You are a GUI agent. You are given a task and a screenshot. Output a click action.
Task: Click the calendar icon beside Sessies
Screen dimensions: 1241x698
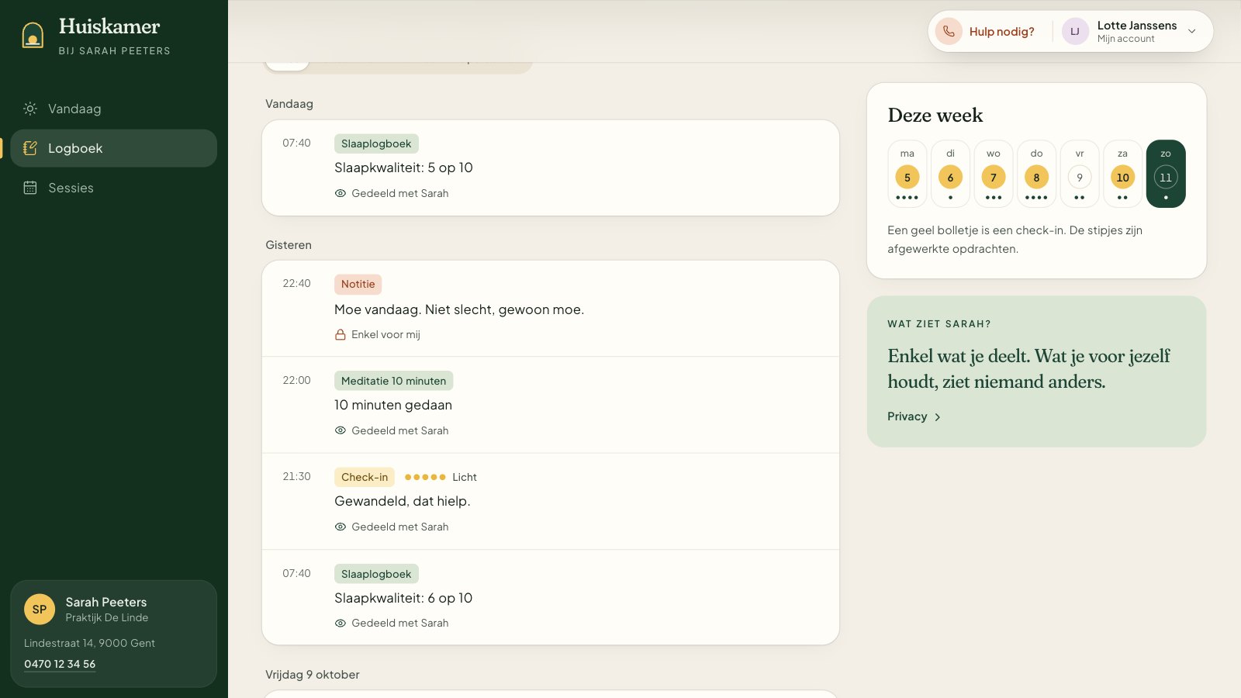[30, 188]
